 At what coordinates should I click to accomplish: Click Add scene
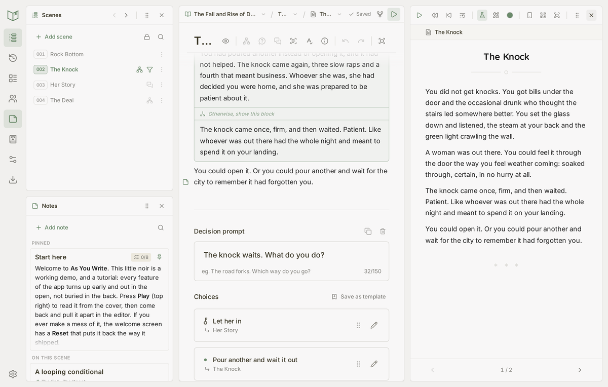pyautogui.click(x=54, y=36)
